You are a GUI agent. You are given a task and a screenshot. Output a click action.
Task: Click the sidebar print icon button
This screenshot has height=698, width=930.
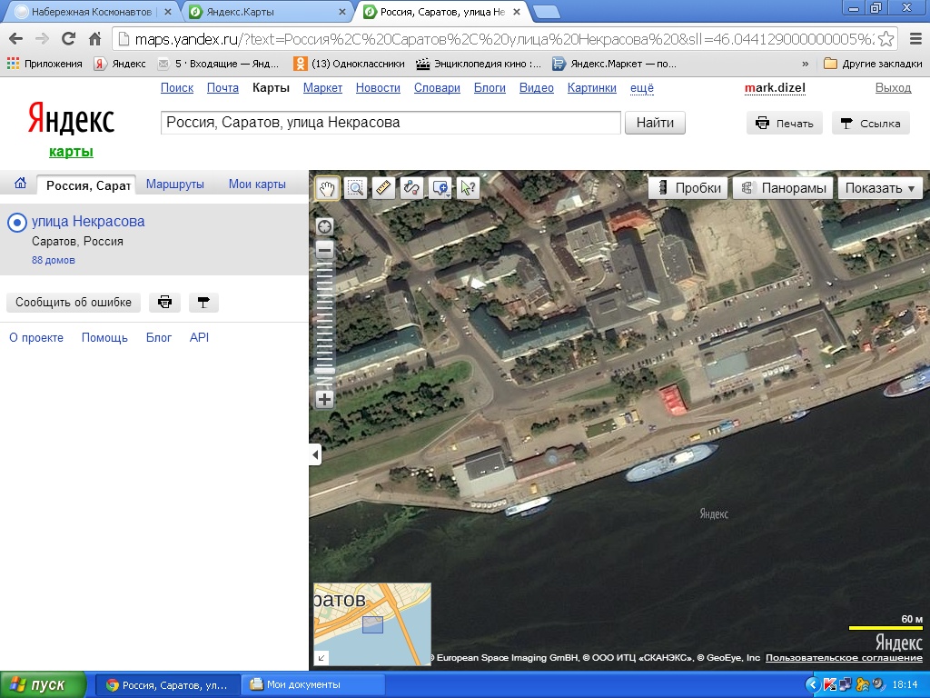click(164, 303)
